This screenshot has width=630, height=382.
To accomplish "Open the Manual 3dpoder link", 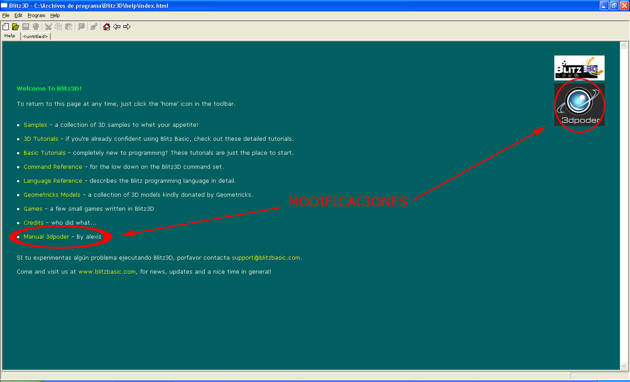I will 46,237.
